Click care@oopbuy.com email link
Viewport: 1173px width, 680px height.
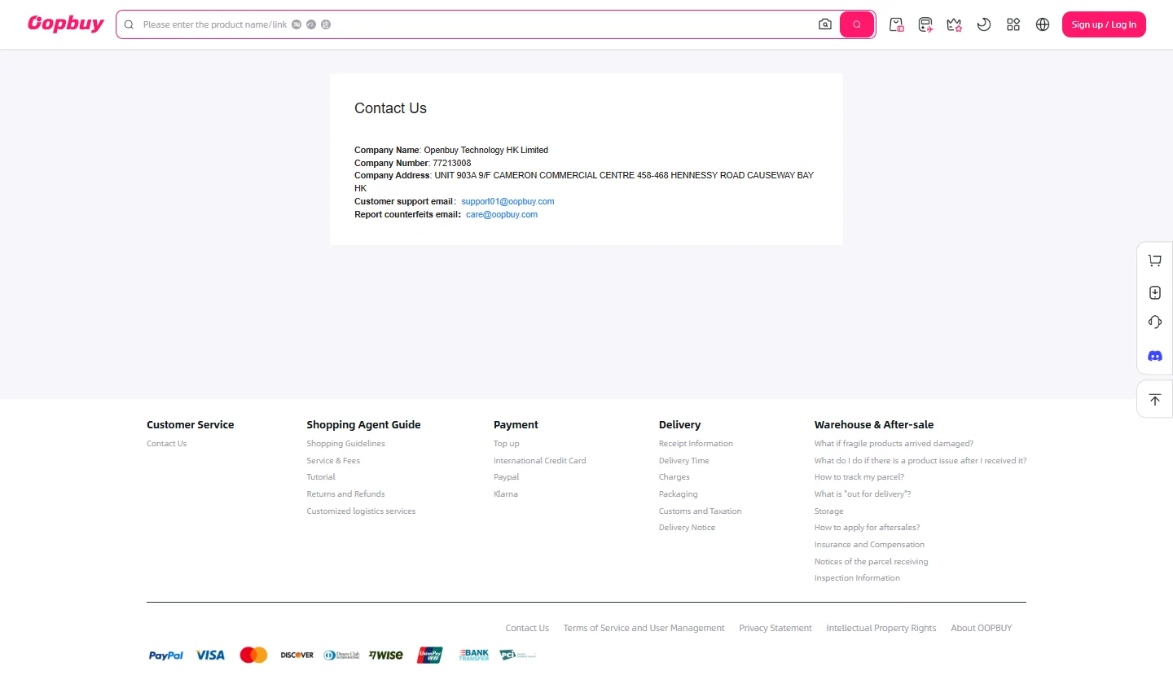(x=502, y=214)
